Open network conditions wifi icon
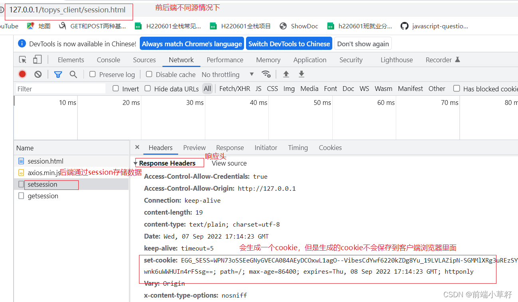Image resolution: width=518 pixels, height=302 pixels. tap(266, 74)
